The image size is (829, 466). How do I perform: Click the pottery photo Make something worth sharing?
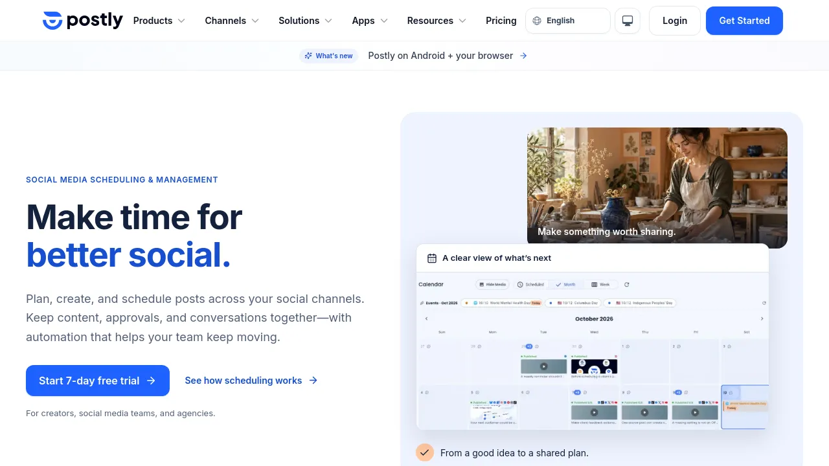657,188
